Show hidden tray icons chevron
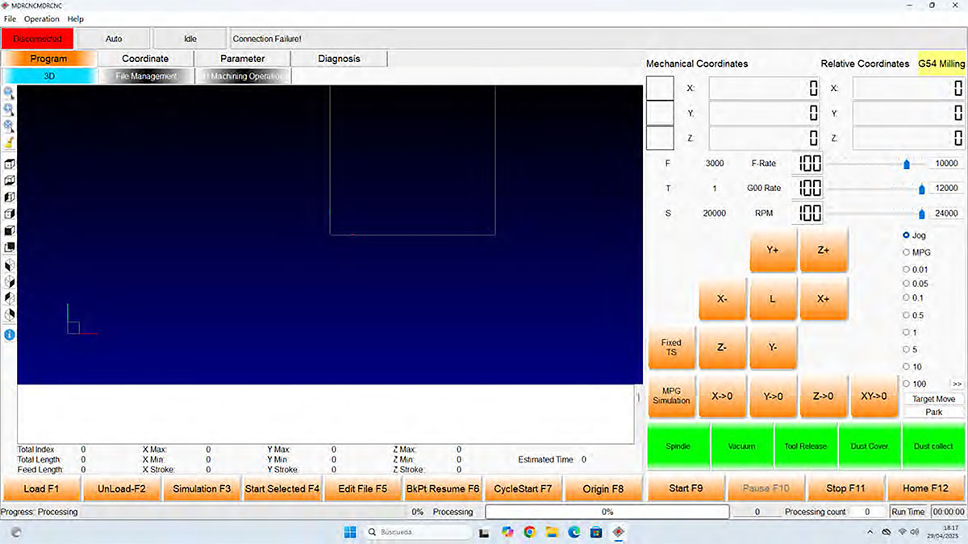Screen dimensions: 968x544 pos(870,532)
